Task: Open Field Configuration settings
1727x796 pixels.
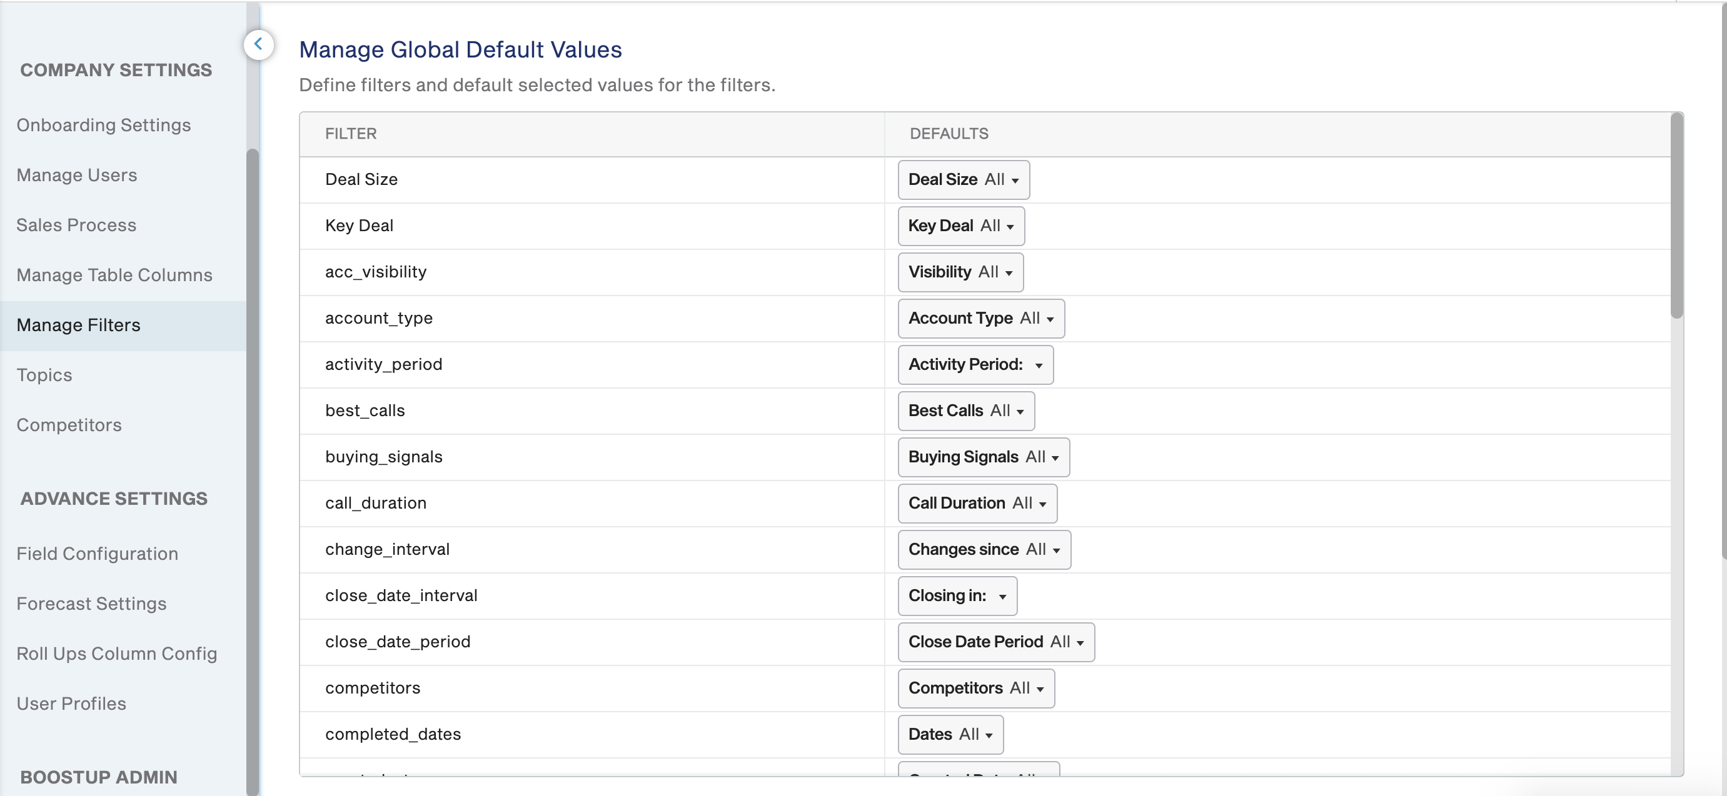Action: [x=98, y=554]
